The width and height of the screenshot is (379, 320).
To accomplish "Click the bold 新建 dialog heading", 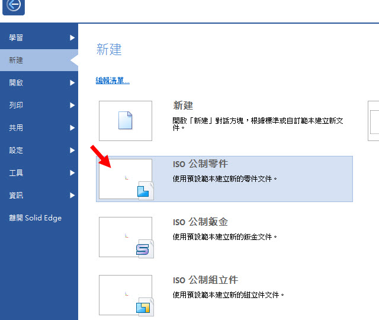I will [x=183, y=105].
